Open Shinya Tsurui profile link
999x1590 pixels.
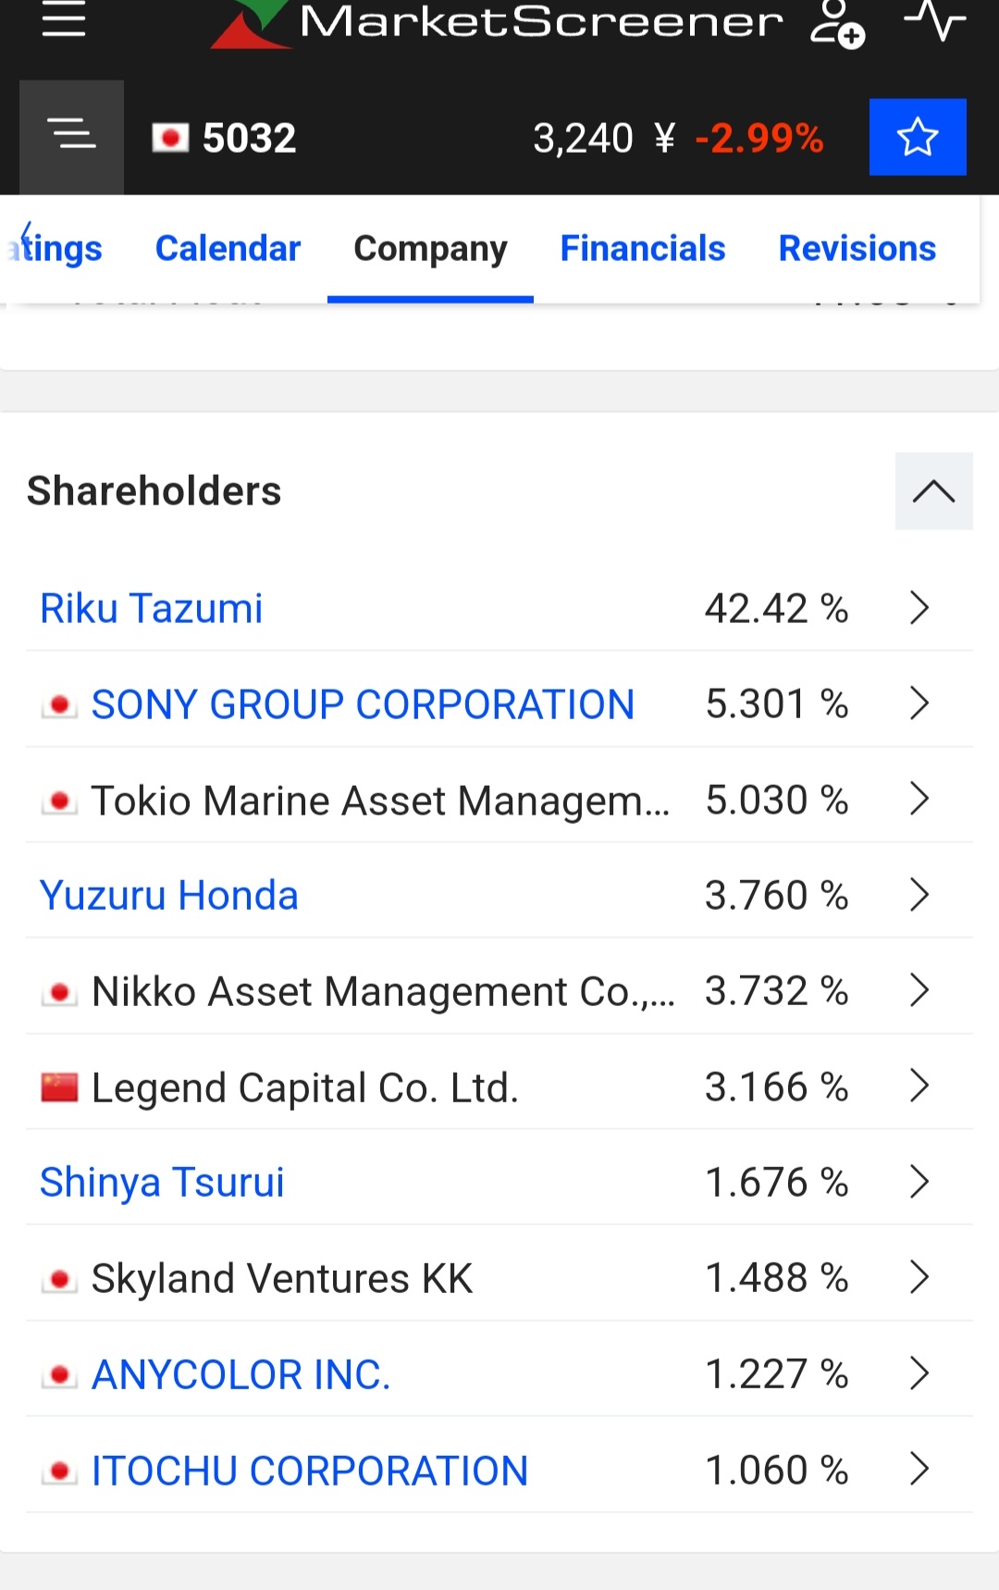click(x=162, y=1183)
